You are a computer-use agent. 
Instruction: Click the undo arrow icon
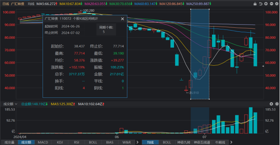(261, 4)
